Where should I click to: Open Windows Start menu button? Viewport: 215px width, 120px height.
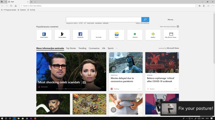(2, 118)
